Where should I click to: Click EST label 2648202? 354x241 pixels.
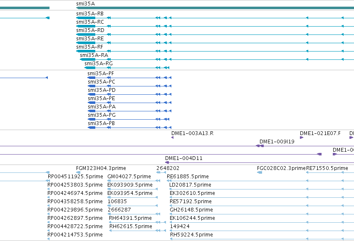(168, 168)
